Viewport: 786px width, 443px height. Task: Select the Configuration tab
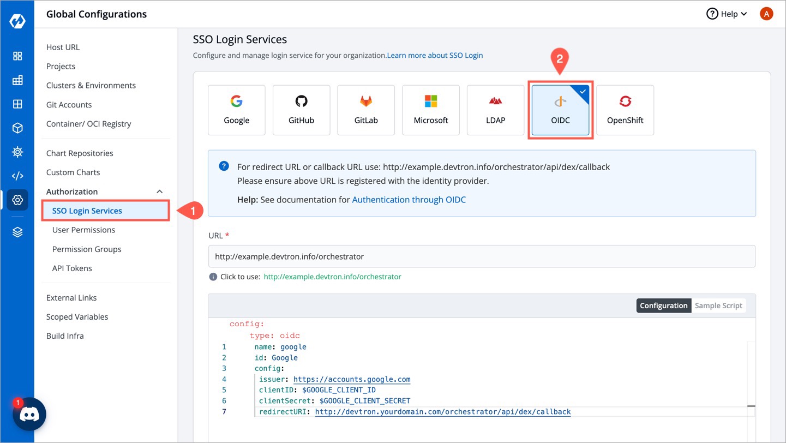tap(663, 306)
